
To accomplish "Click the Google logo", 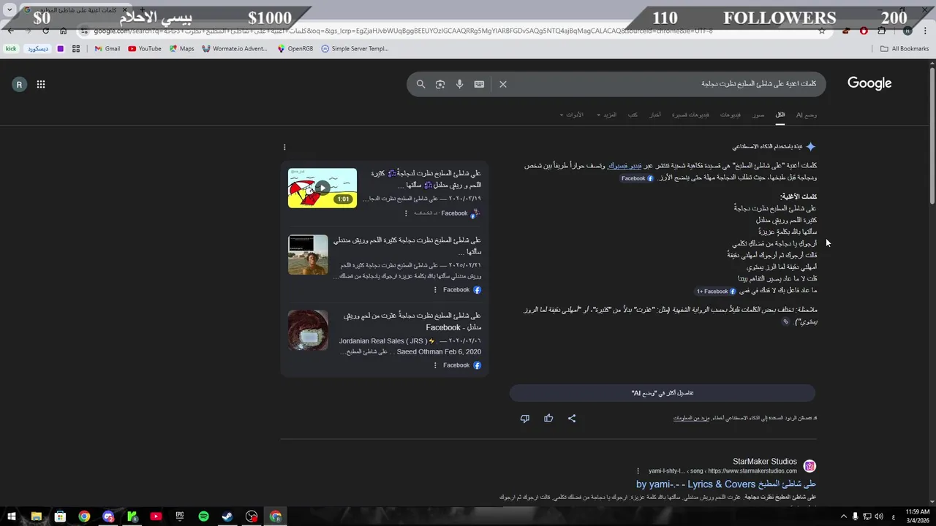I will (x=869, y=83).
